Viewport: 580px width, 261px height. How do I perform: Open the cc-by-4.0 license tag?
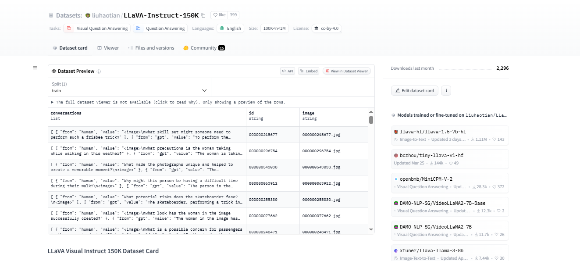326,29
